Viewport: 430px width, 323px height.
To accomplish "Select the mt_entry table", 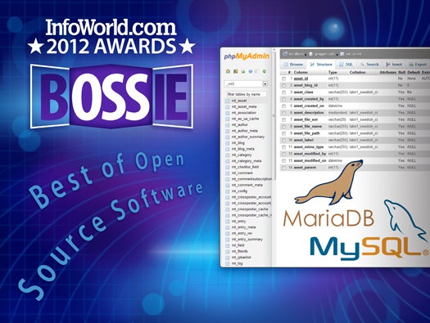I will 238,221.
